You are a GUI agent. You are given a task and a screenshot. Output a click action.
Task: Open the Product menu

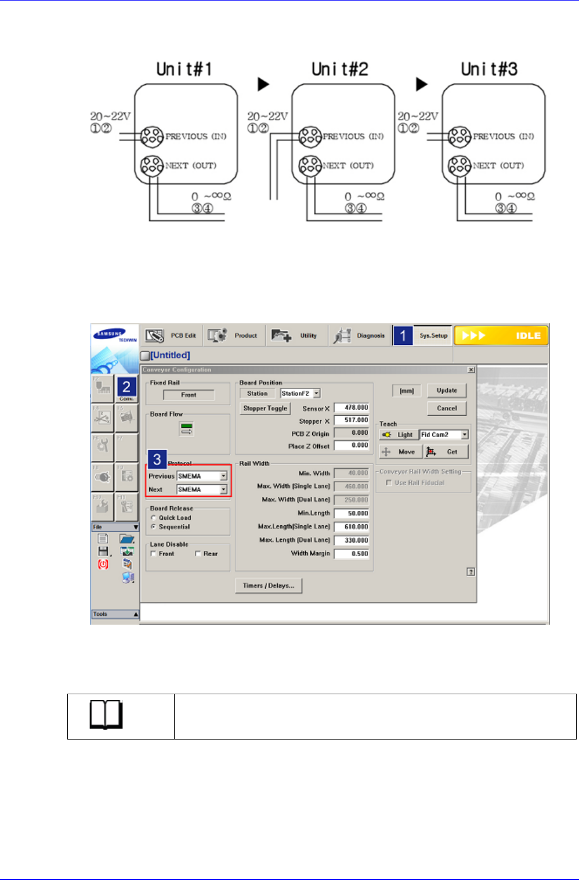pos(233,336)
